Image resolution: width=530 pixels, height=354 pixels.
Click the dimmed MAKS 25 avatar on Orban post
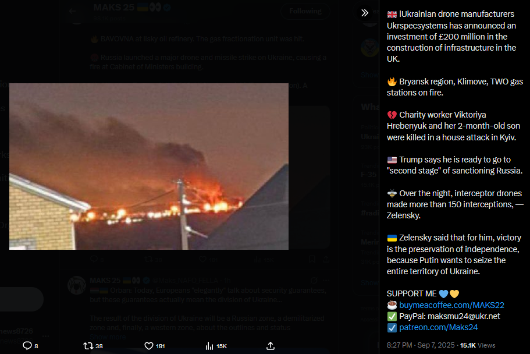click(x=77, y=285)
